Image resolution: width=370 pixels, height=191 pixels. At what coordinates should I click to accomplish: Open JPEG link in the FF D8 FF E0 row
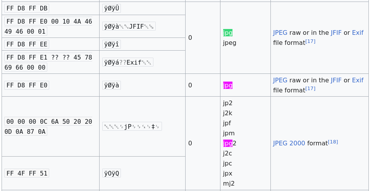(x=280, y=80)
